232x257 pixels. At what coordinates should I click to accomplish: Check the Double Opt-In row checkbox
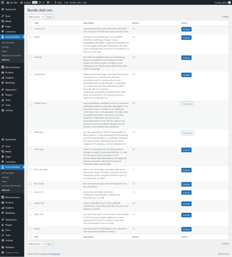[x=31, y=103]
